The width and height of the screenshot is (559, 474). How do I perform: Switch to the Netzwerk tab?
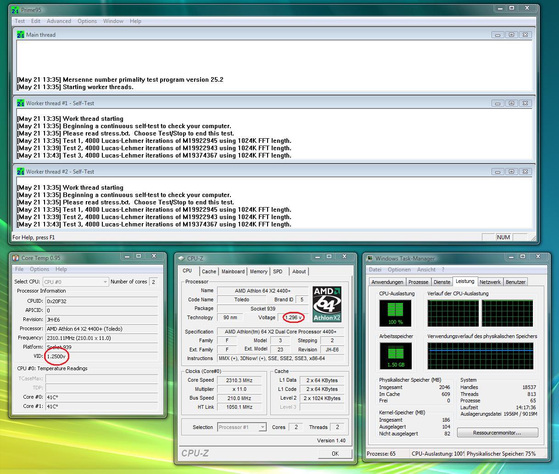click(x=490, y=282)
